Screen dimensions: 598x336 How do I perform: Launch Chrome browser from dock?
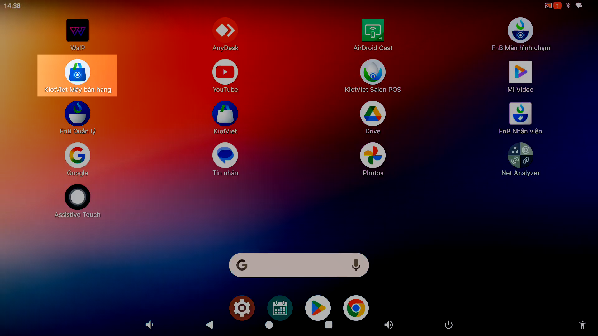click(x=356, y=308)
